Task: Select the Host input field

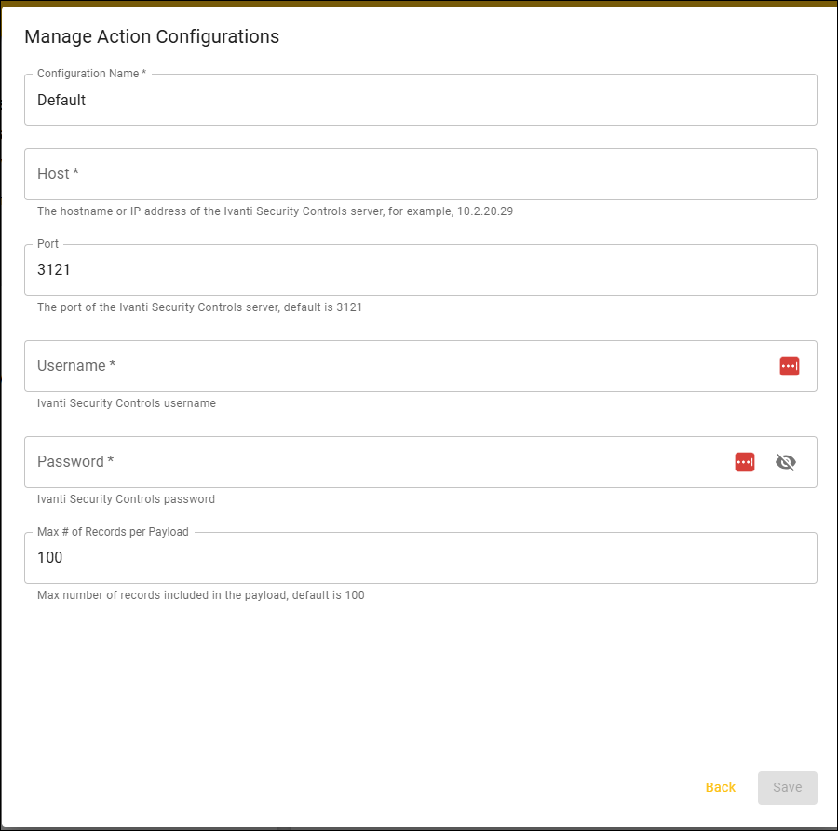Action: pyautogui.click(x=421, y=174)
